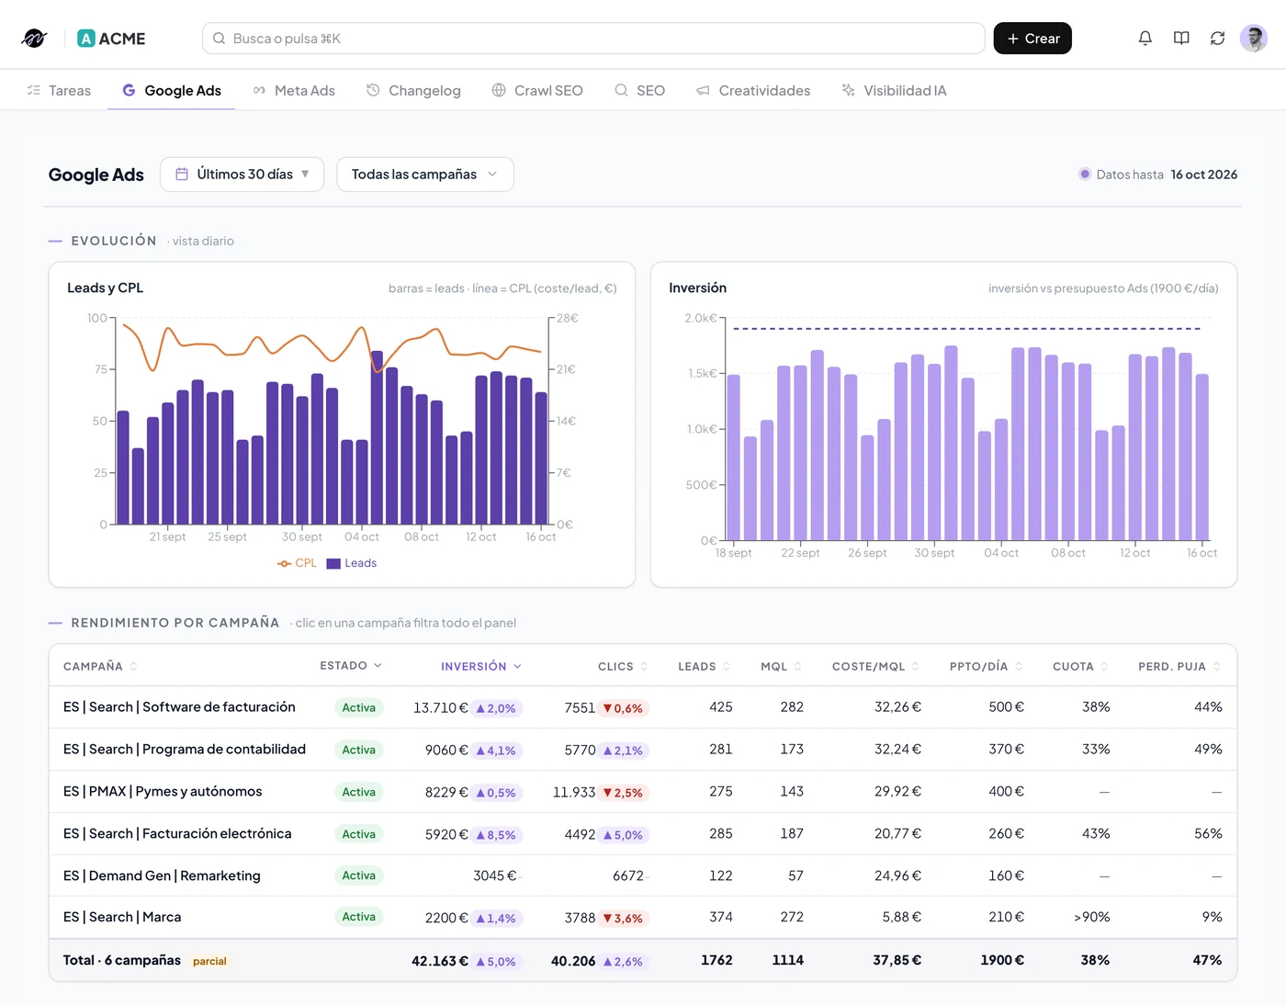Select ES | Search | Facturación electrónica campaign
This screenshot has width=1286, height=1005.
177,834
